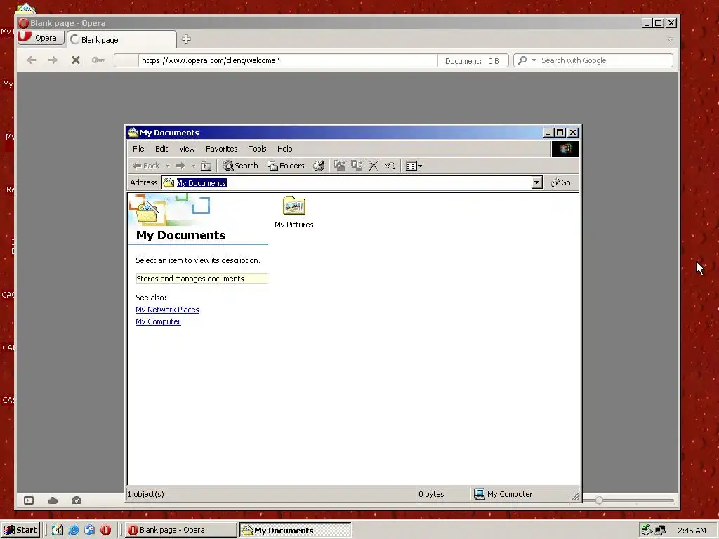The height and width of the screenshot is (539, 719).
Task: Open the Help menu
Action: tap(285, 149)
